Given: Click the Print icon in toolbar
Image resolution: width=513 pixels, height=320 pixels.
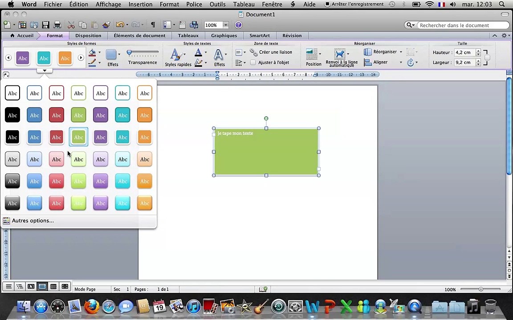Looking at the screenshot, I should click(57, 25).
